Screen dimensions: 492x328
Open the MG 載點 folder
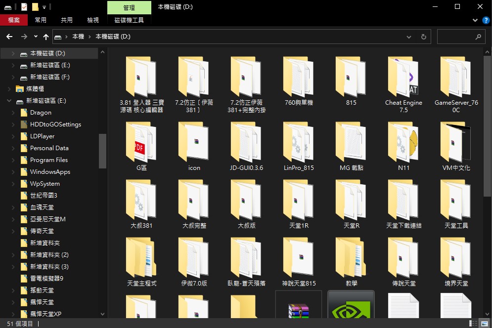(351, 146)
